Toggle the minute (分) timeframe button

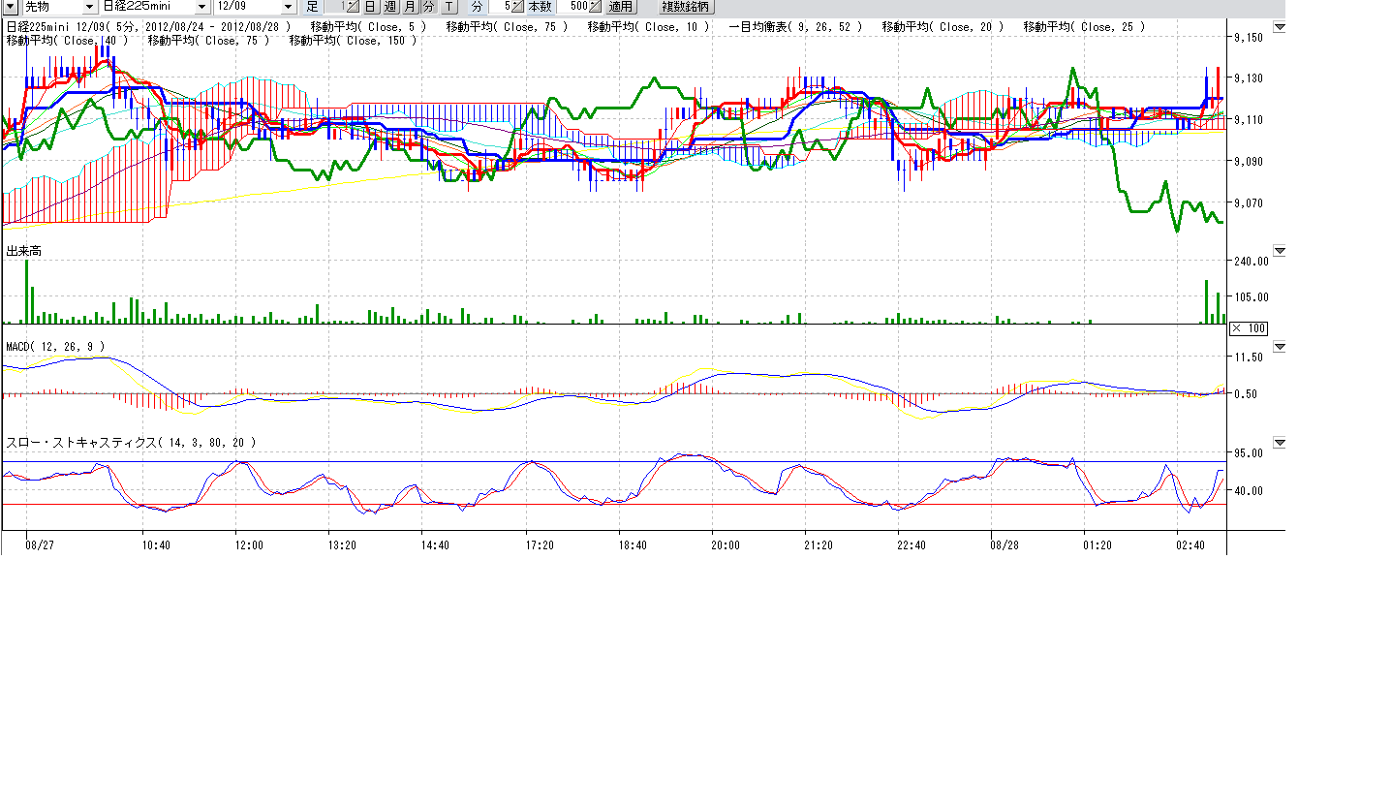[x=428, y=7]
